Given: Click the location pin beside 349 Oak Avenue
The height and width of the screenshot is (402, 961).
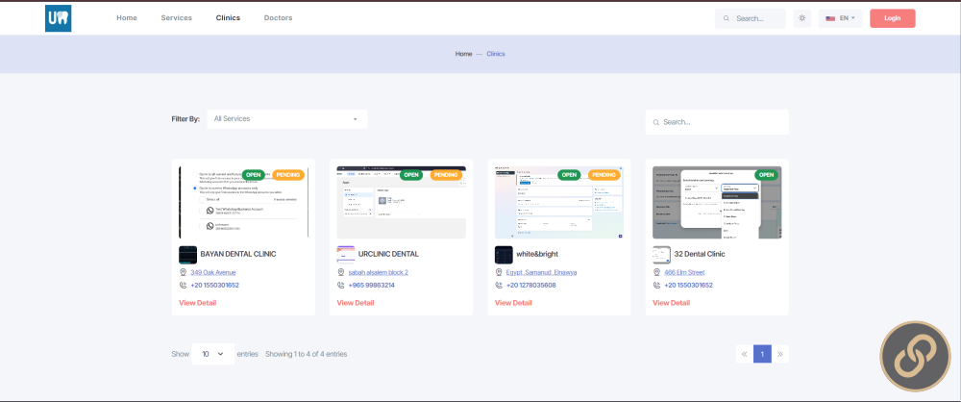Looking at the screenshot, I should point(183,272).
